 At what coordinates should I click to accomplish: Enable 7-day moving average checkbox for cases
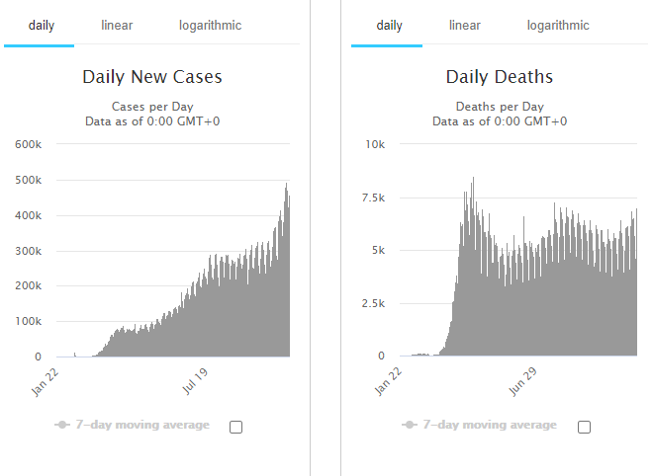235,427
